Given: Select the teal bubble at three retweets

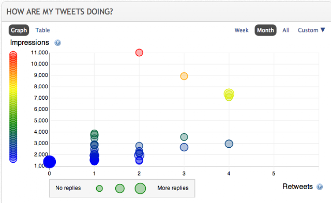Looking at the screenshot, I should tap(184, 137).
